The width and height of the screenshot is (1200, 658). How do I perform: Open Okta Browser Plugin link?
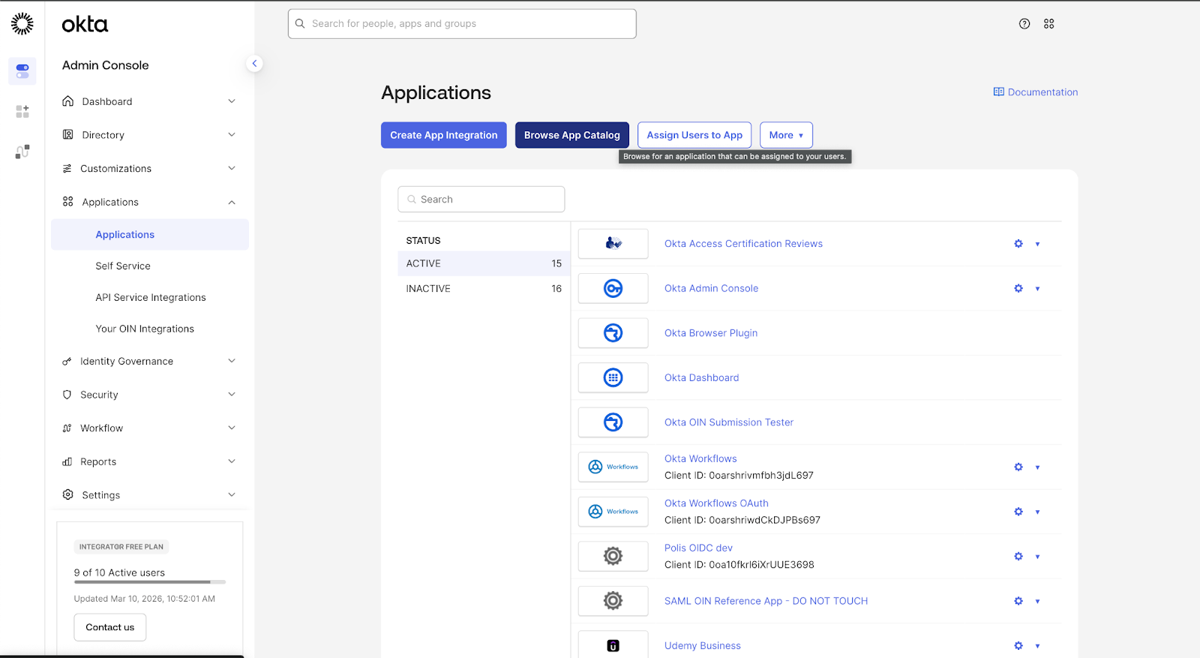(711, 333)
